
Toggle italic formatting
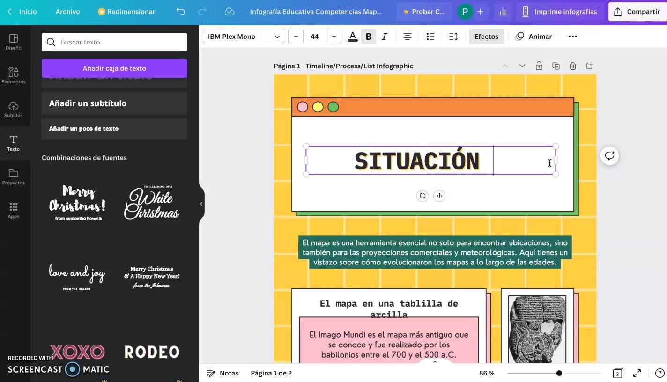(x=385, y=37)
